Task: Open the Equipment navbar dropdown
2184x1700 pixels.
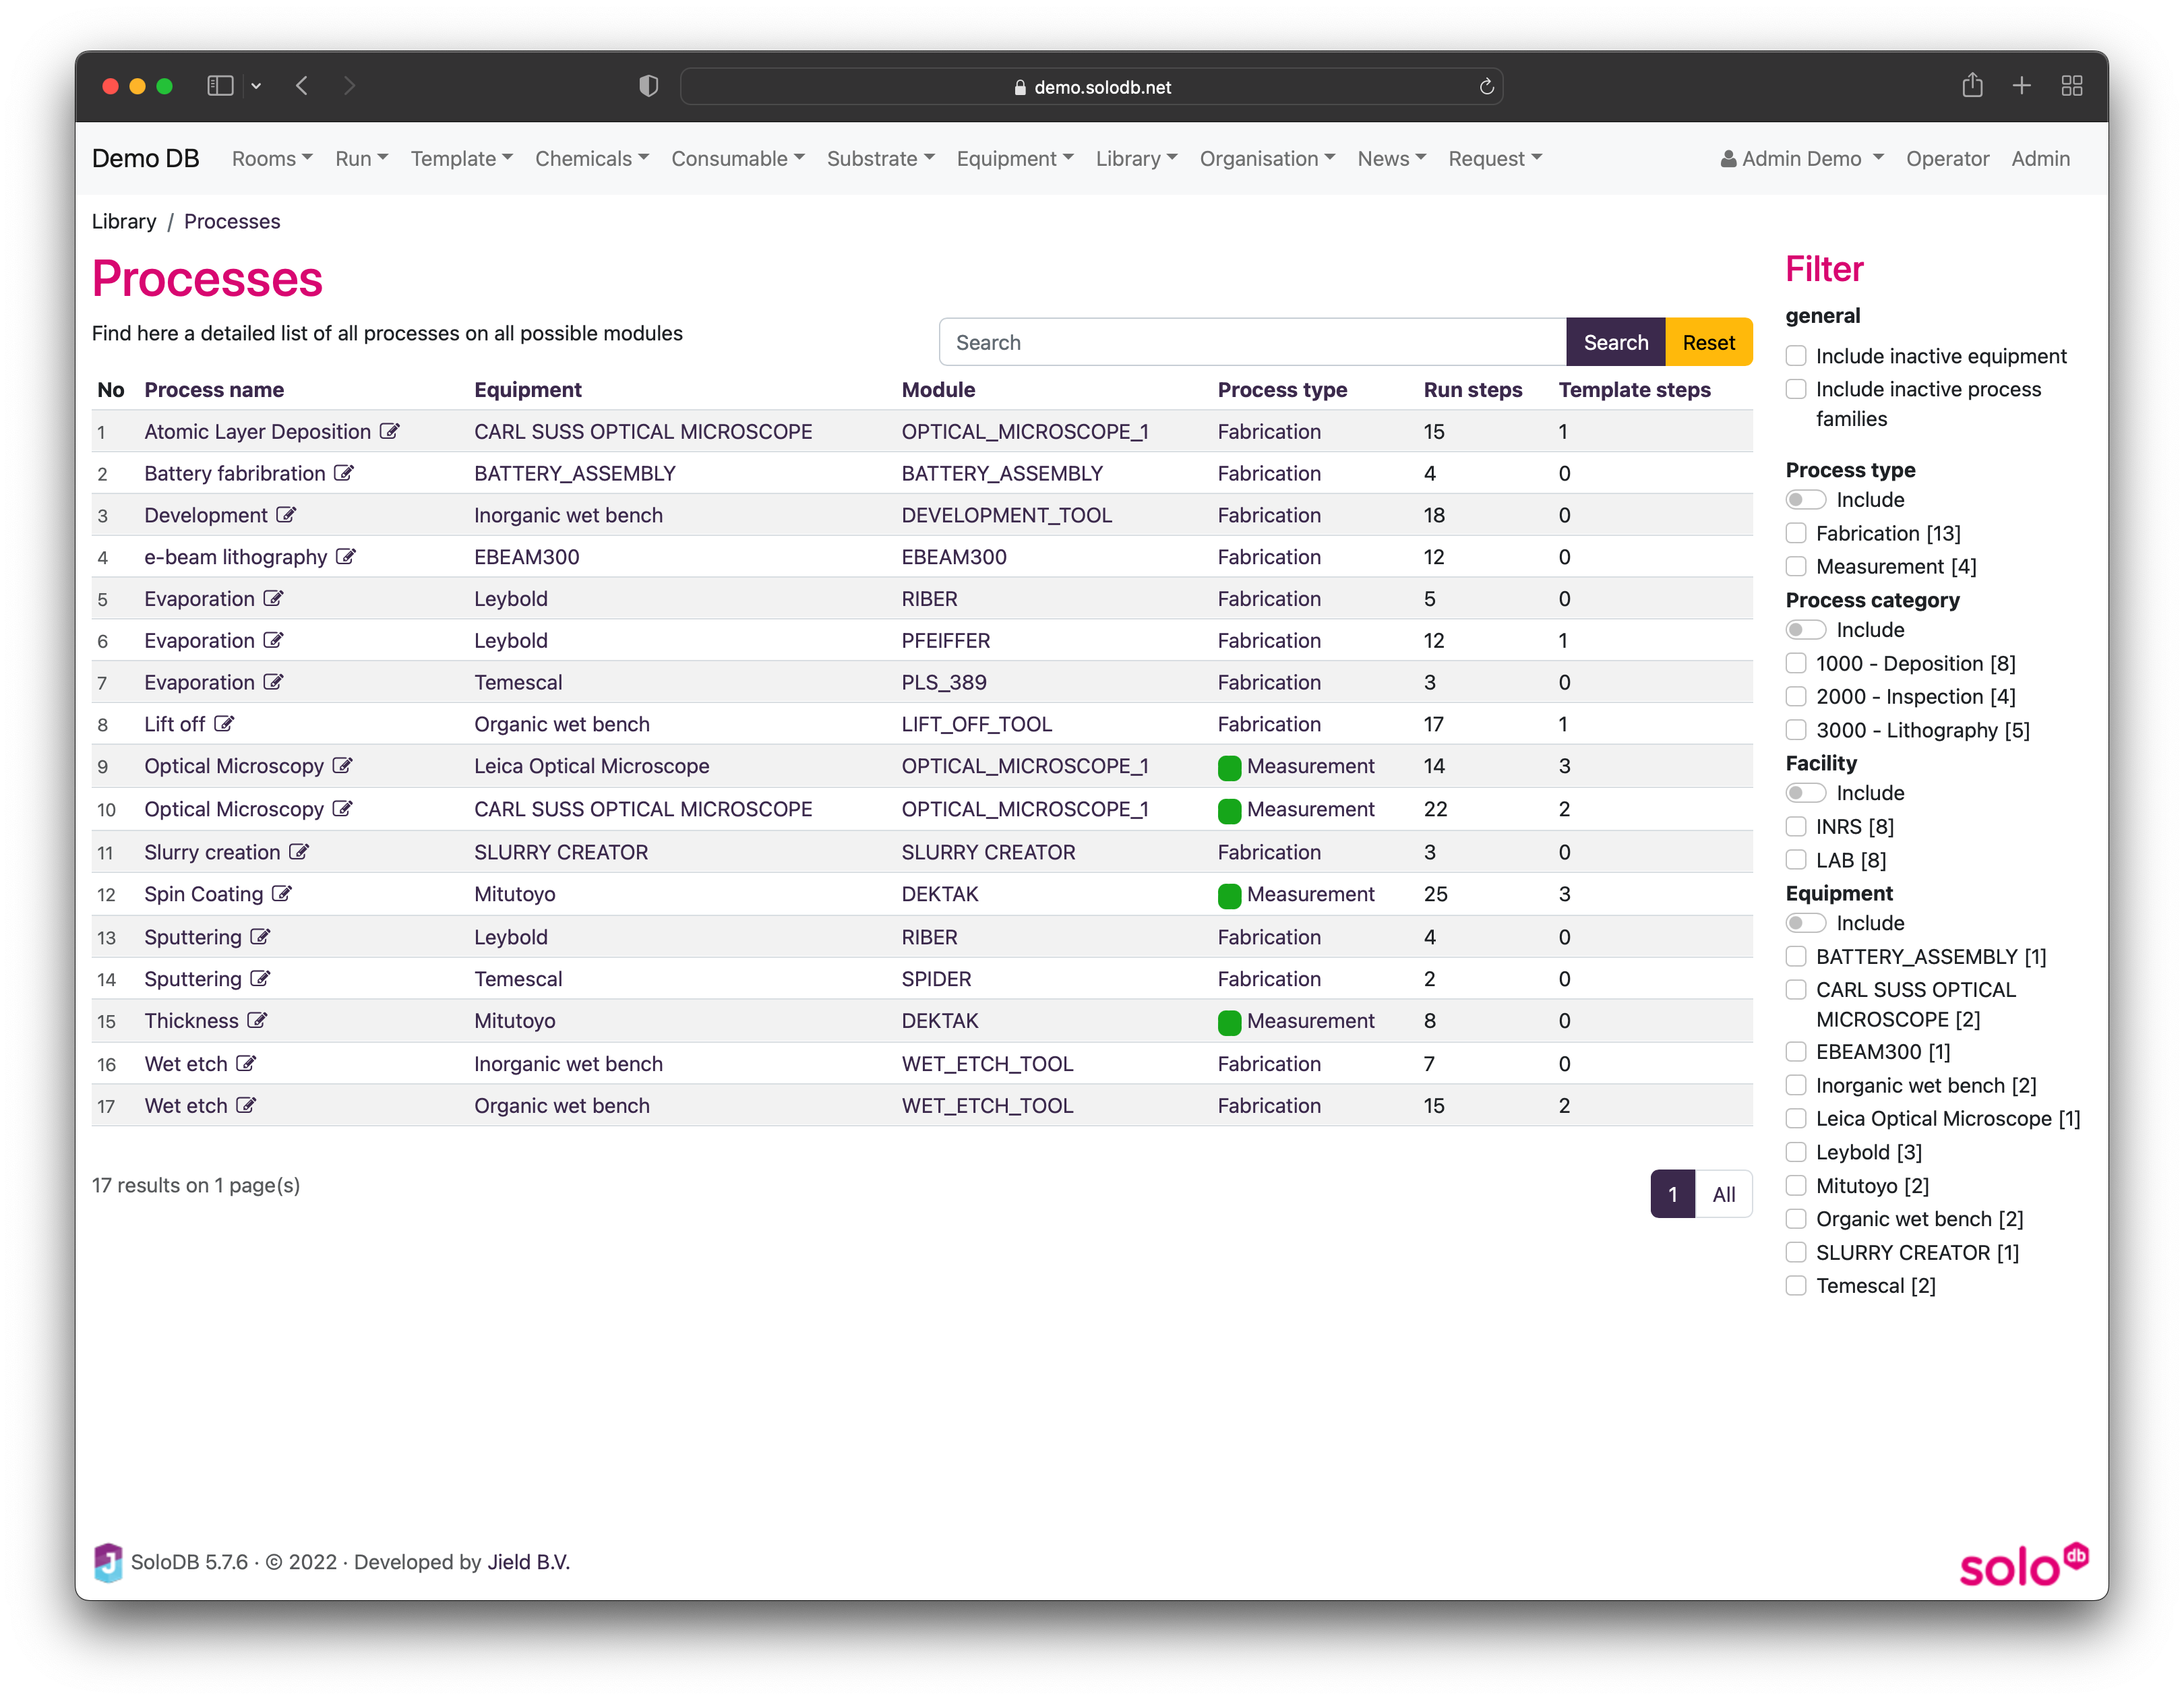Action: pos(1015,158)
